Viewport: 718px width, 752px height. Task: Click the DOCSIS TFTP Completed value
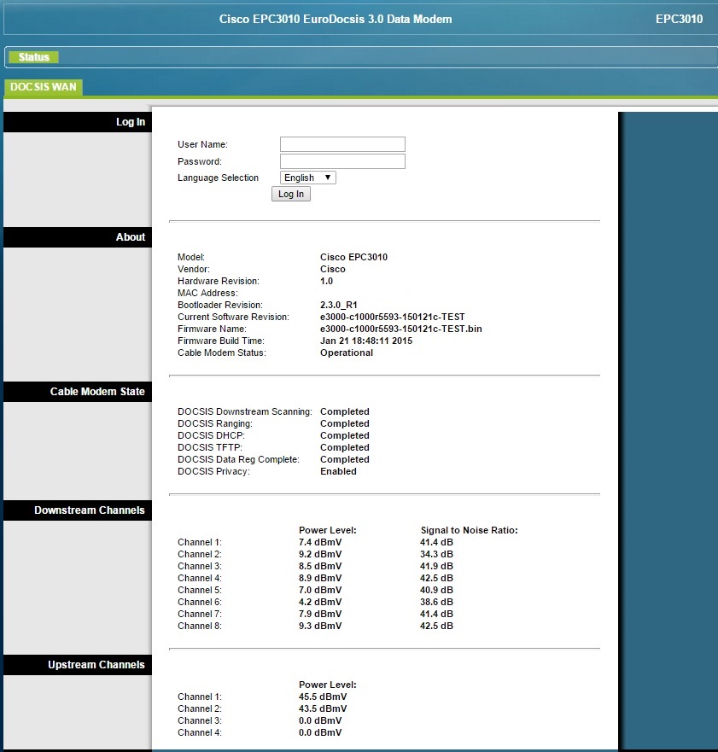click(x=345, y=447)
